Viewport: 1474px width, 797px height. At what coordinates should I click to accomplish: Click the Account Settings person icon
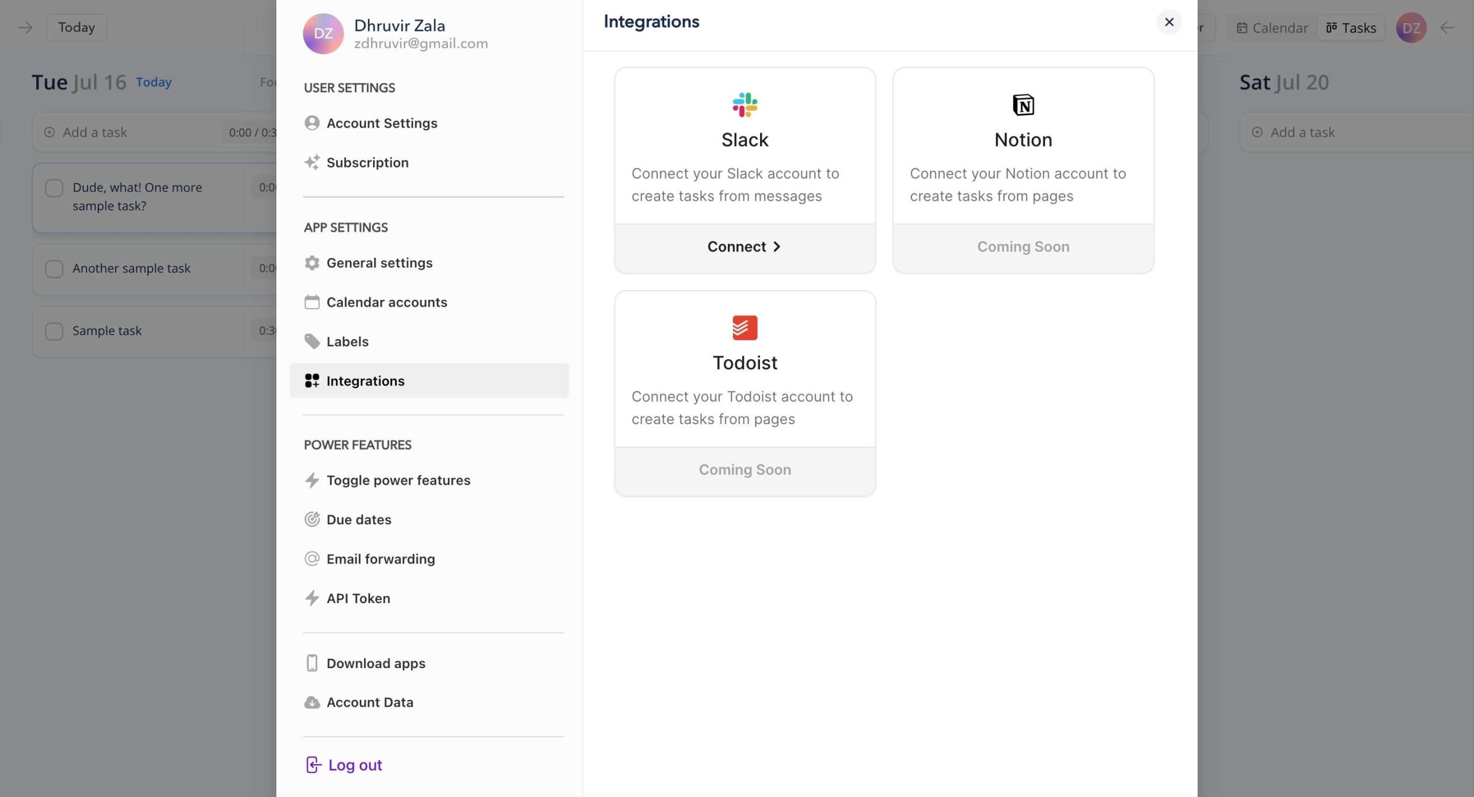312,123
